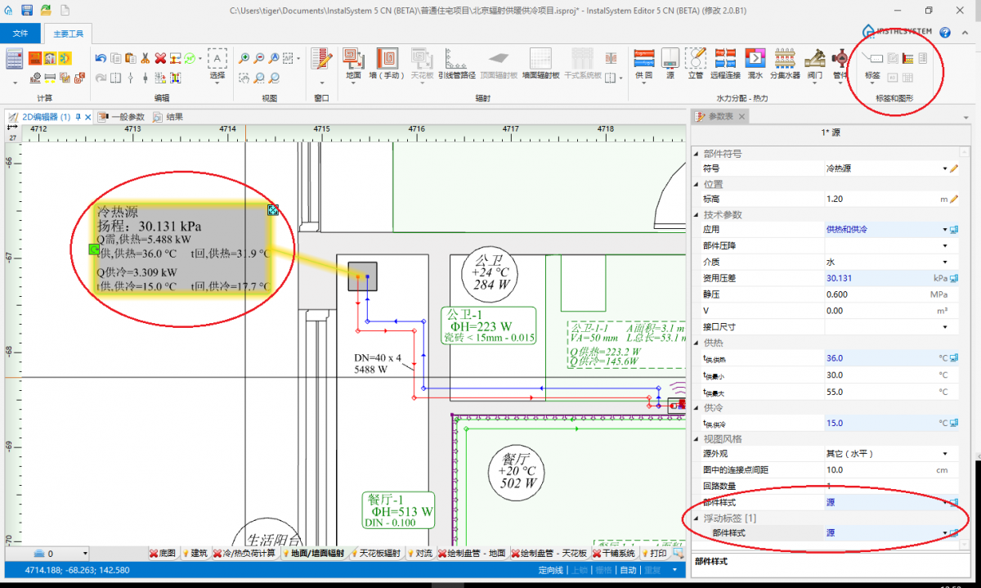Image resolution: width=981 pixels, height=588 pixels.
Task: Open the 文件 menu
Action: [20, 34]
